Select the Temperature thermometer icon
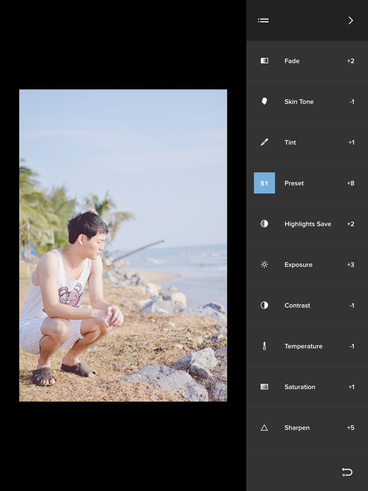 coord(264,346)
